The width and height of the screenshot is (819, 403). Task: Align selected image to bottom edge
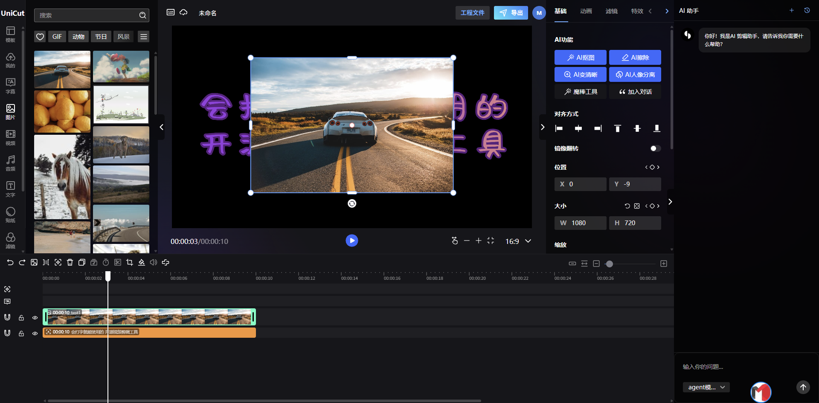pos(657,128)
